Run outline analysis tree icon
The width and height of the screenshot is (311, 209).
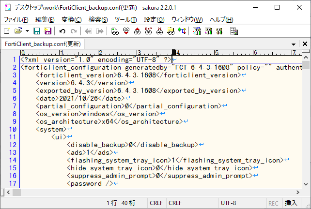tap(182, 31)
